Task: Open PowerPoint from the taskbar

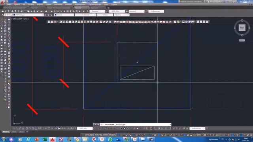Action: (36, 139)
